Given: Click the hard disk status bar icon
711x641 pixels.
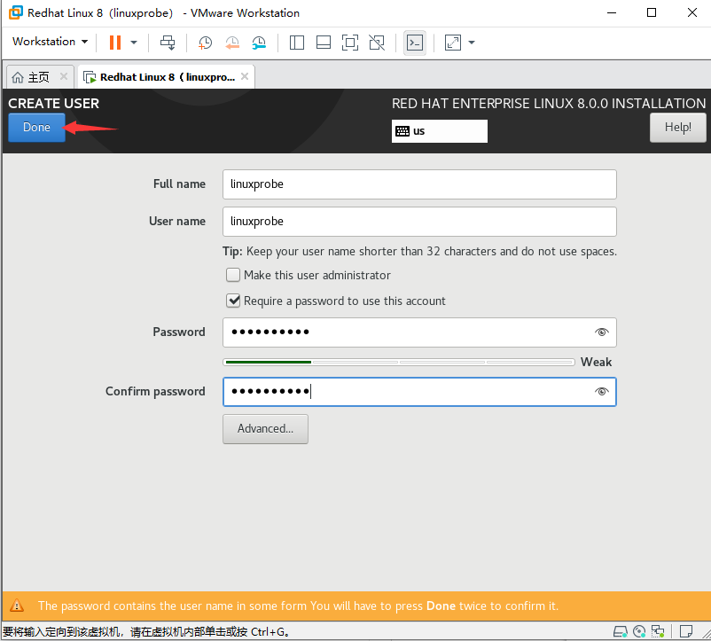Looking at the screenshot, I should click(x=620, y=631).
